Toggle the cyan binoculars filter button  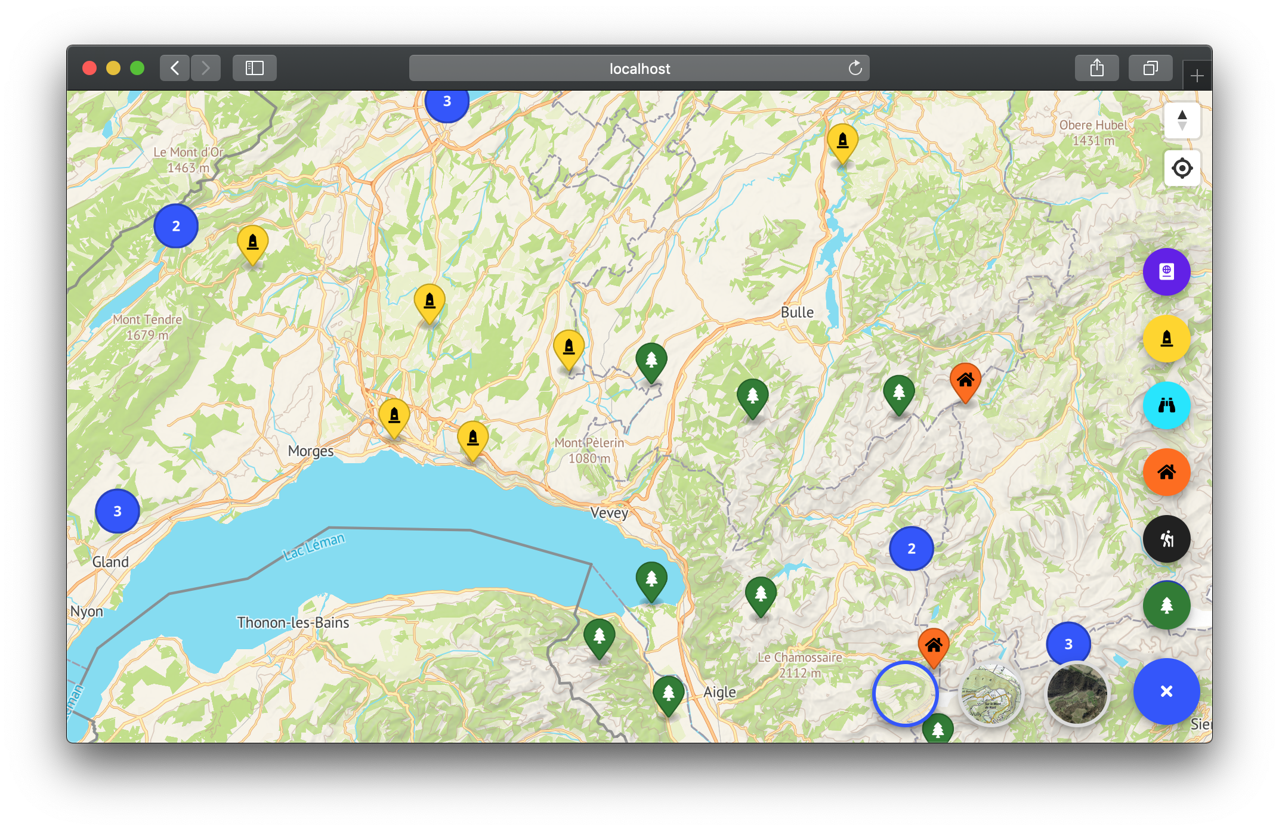(x=1166, y=405)
